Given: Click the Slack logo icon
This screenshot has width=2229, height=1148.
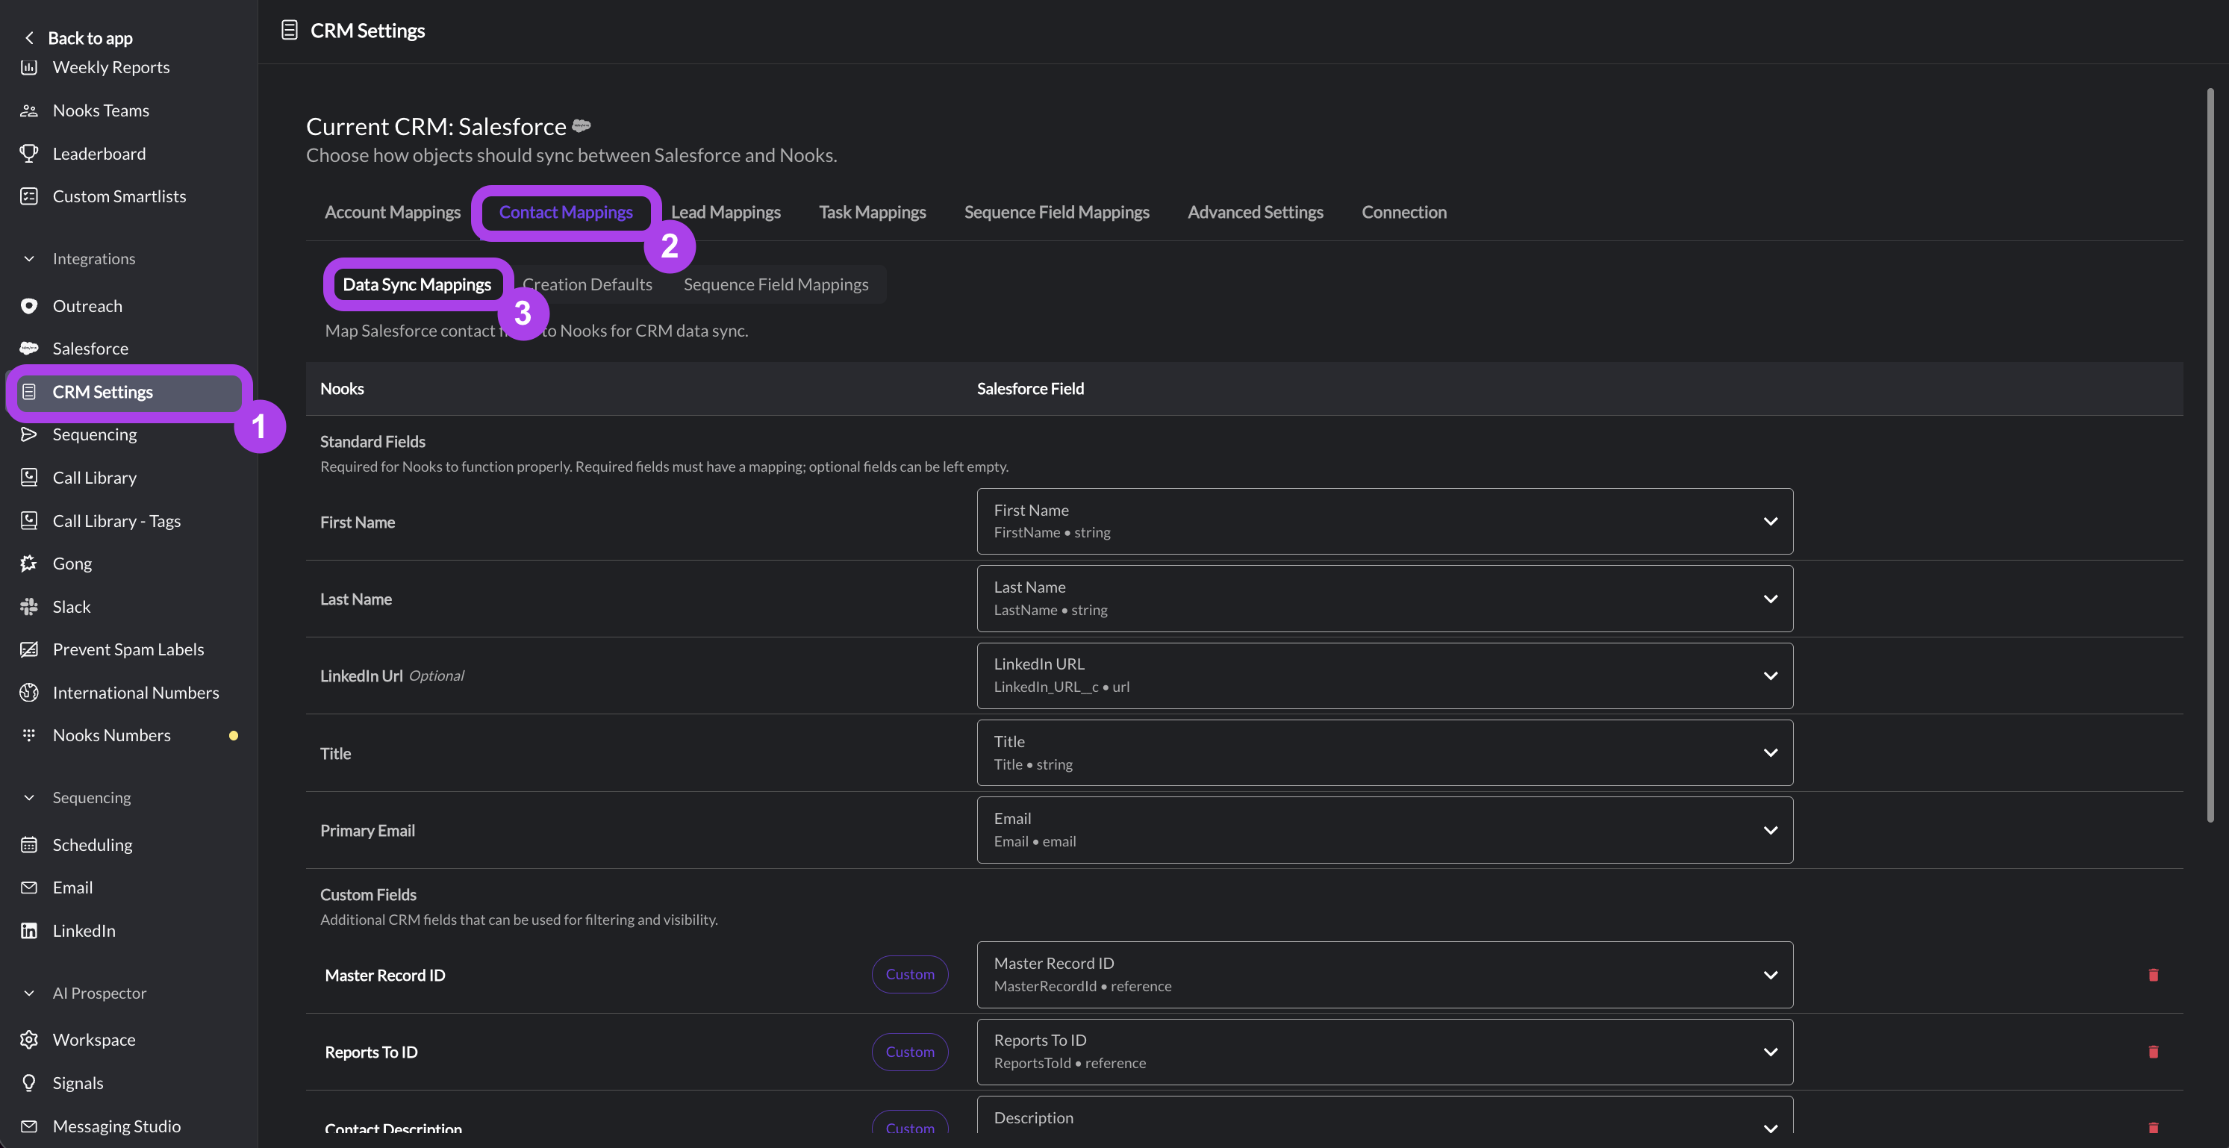Looking at the screenshot, I should click(28, 606).
